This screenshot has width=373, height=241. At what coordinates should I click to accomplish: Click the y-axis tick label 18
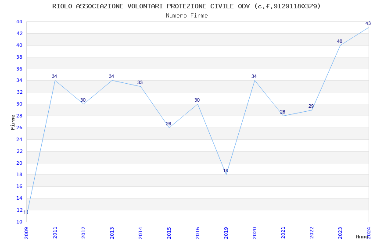coord(19,174)
